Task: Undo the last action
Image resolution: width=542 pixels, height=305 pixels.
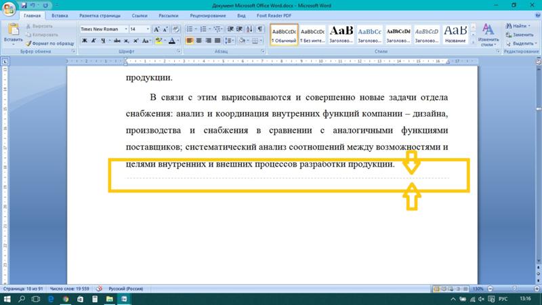Action: pyautogui.click(x=33, y=5)
